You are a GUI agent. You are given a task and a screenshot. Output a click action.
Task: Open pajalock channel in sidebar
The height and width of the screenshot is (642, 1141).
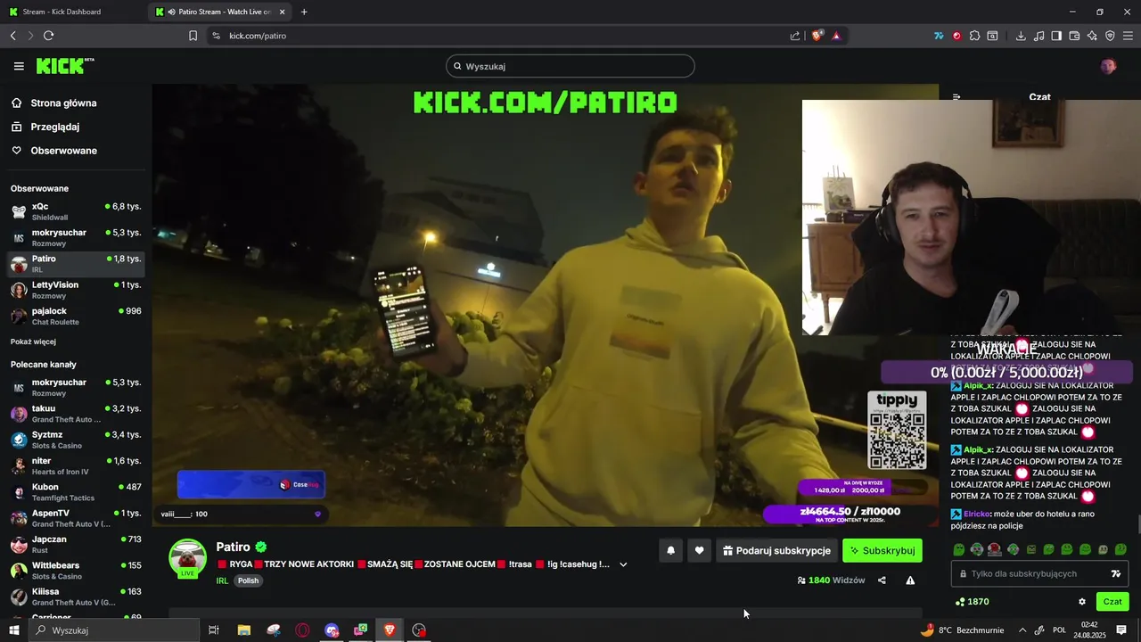(x=76, y=316)
